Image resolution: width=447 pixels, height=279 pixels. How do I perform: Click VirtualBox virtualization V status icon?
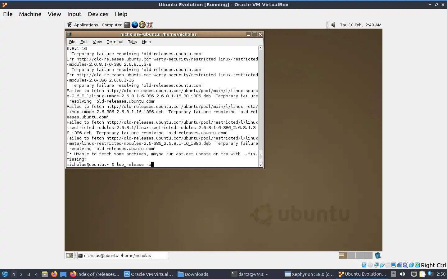tap(405, 265)
